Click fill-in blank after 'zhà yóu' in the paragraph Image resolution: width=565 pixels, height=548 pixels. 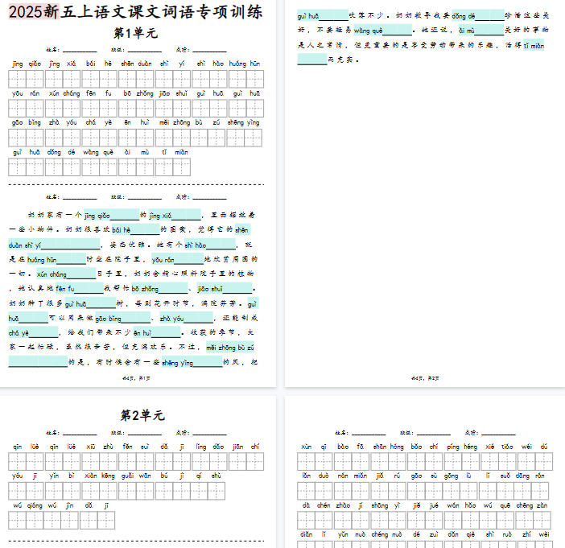tap(199, 319)
